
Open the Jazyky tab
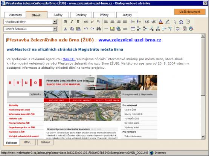click(127, 15)
